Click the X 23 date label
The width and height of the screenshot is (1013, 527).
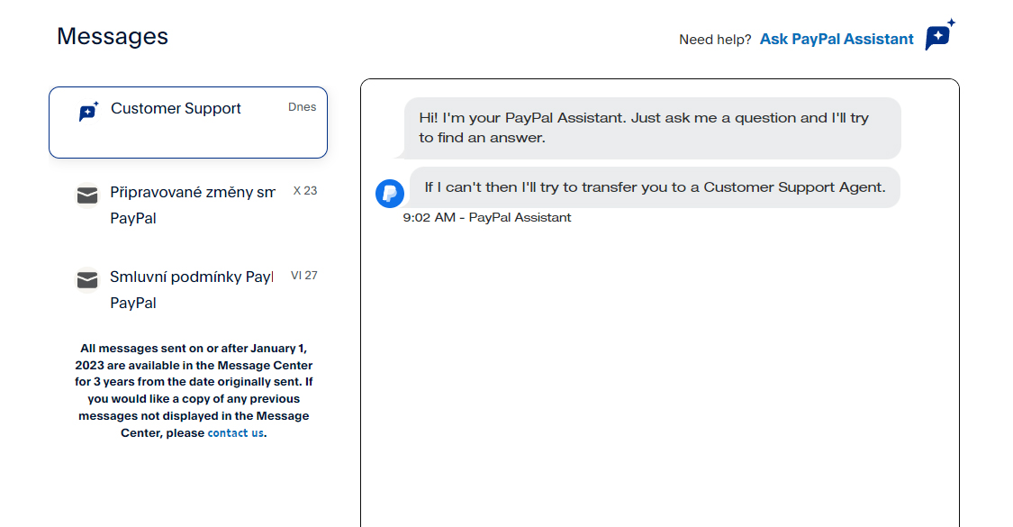point(305,191)
